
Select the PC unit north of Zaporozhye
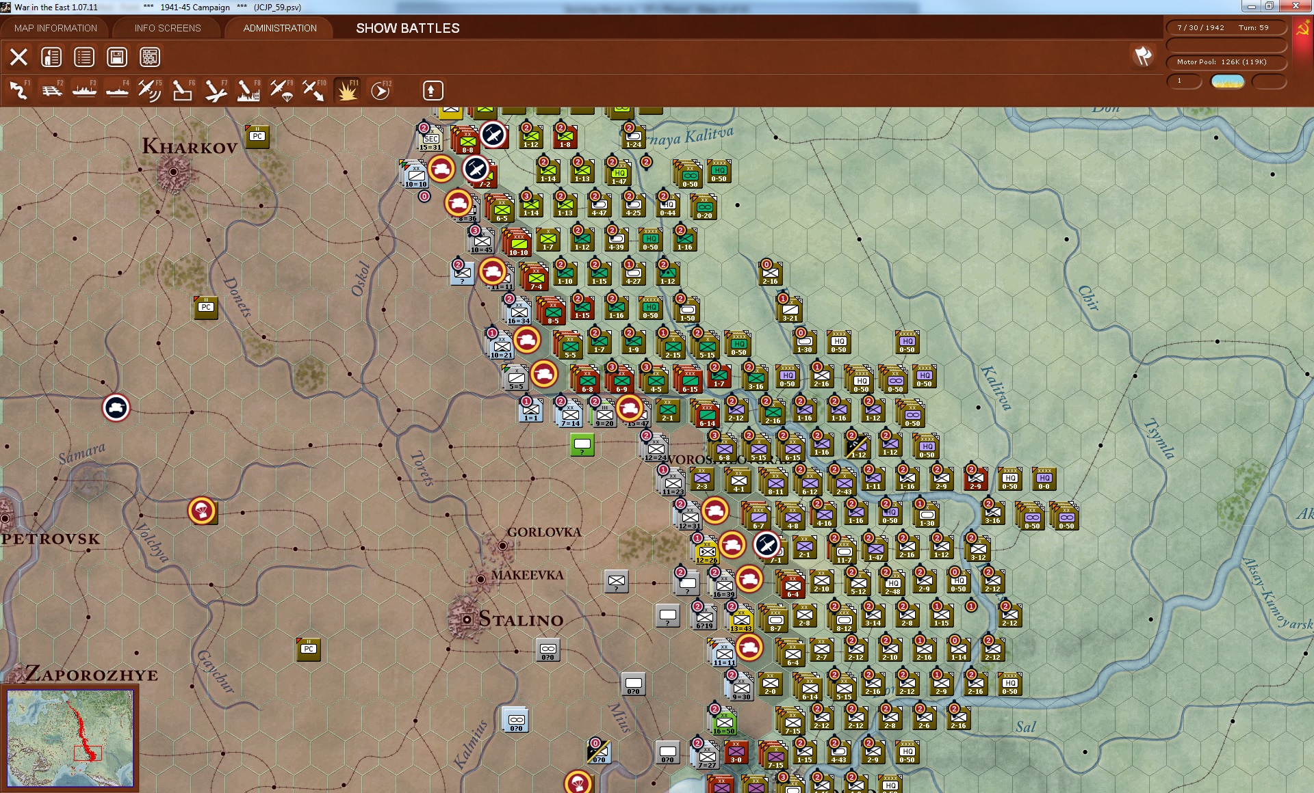pyautogui.click(x=309, y=649)
